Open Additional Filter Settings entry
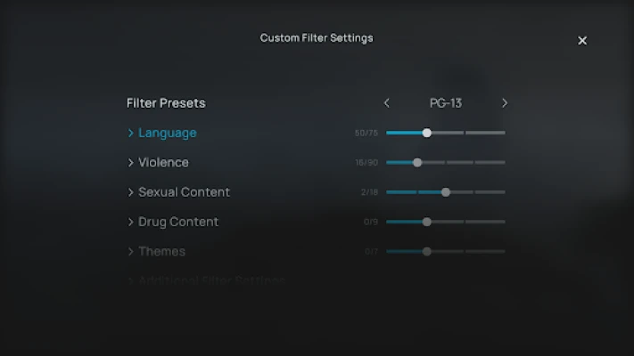 click(x=212, y=279)
